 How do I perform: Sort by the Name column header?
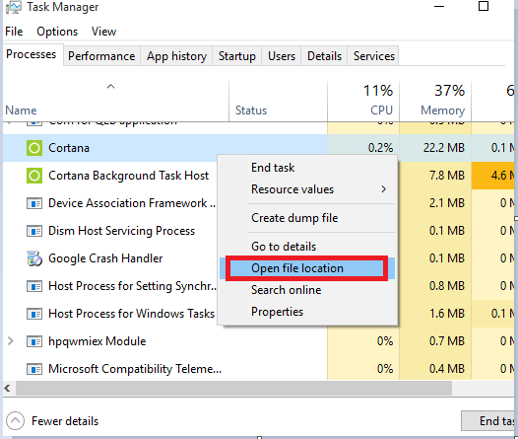pyautogui.click(x=115, y=102)
